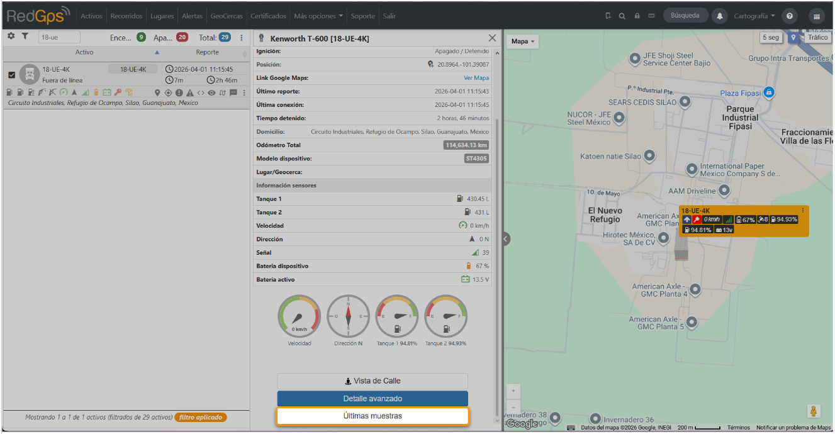The image size is (835, 434).
Task: Click the warning triangle icon in asset row
Action: [189, 92]
